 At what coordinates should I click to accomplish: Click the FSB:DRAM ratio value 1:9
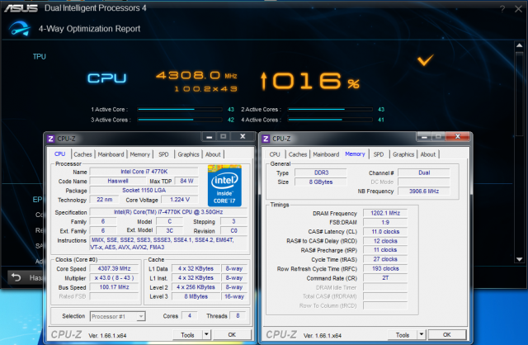pos(385,222)
